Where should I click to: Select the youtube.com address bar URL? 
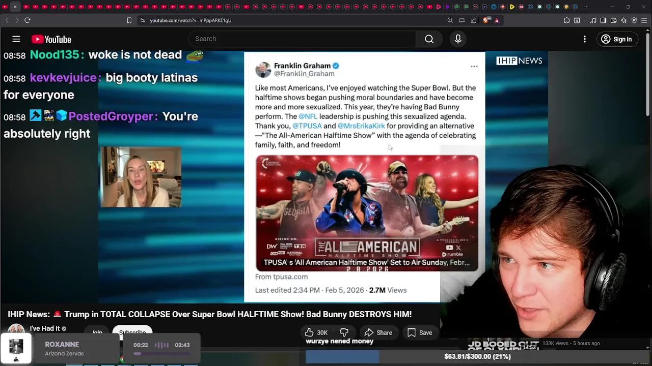click(x=191, y=20)
